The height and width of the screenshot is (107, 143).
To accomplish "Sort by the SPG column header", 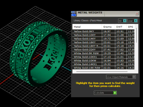I will coord(130,27).
